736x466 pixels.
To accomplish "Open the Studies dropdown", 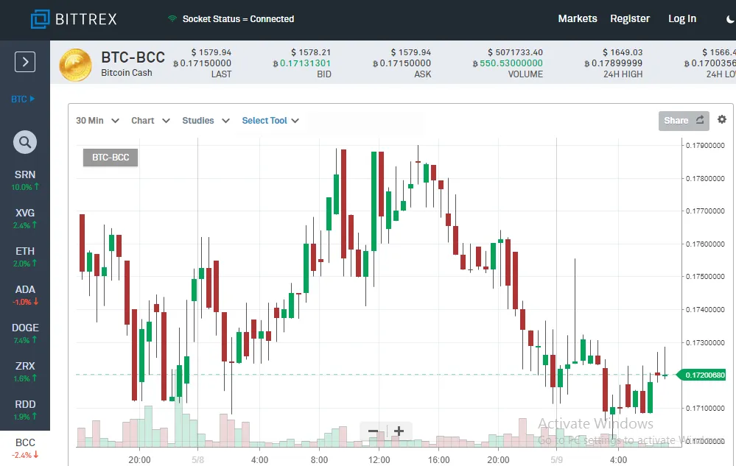I will pos(206,121).
